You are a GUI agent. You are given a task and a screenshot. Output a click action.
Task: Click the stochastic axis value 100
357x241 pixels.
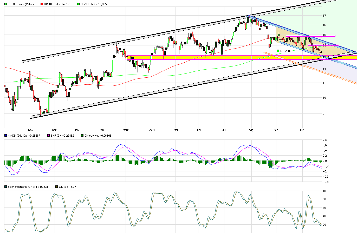coord(325,191)
